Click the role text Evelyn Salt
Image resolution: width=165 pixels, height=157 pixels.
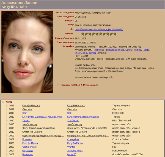pos(118,113)
